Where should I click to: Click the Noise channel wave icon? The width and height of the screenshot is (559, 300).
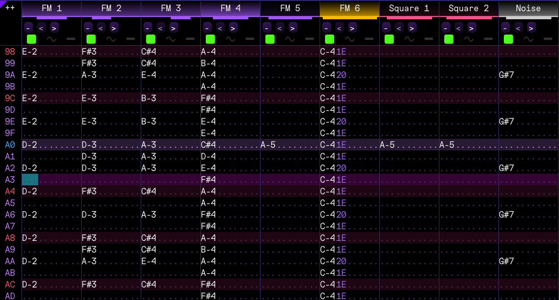[529, 39]
